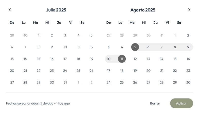Select August 1 in Agosto 2025
Image resolution: width=199 pixels, height=114 pixels.
tap(175, 35)
